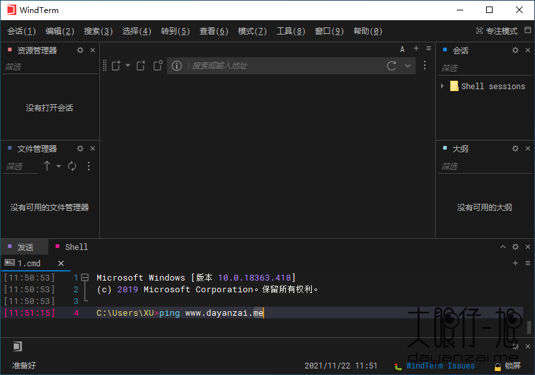Collapse the fold marker on line 1
Screen dimensions: 535x375
pyautogui.click(x=85, y=277)
